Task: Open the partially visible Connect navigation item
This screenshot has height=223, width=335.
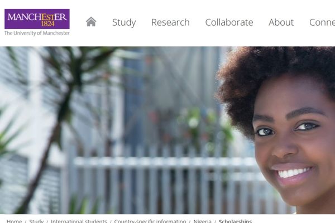Action: (322, 22)
